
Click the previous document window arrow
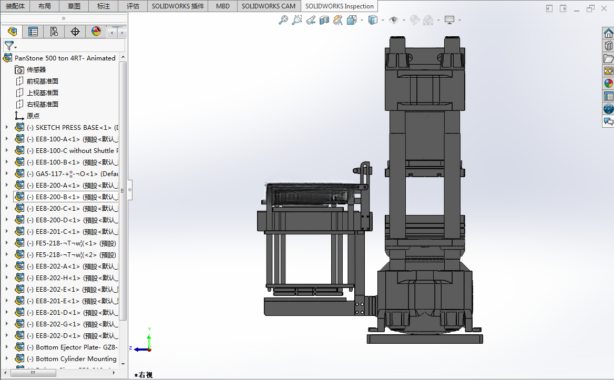549,8
